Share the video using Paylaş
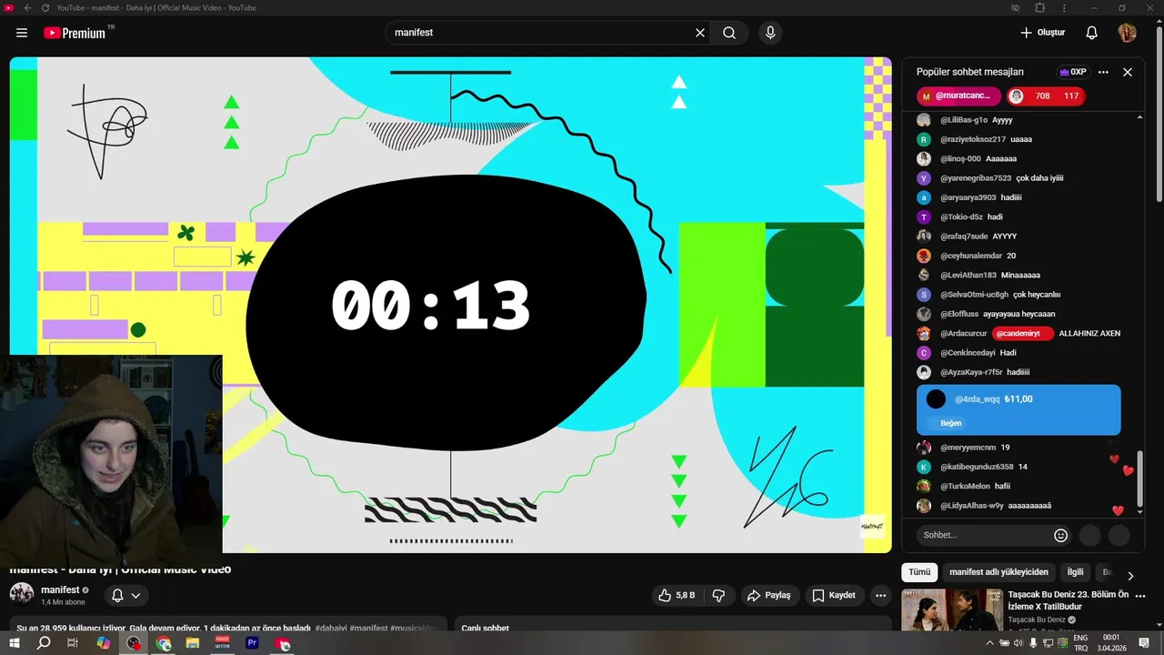Image resolution: width=1164 pixels, height=655 pixels. 768,596
